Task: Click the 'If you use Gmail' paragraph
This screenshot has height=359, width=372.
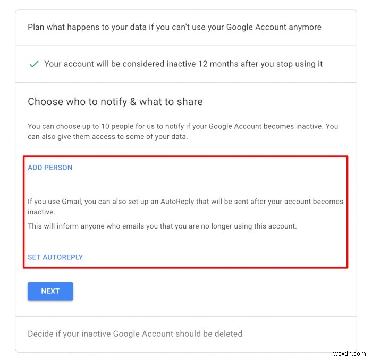Action: [185, 206]
